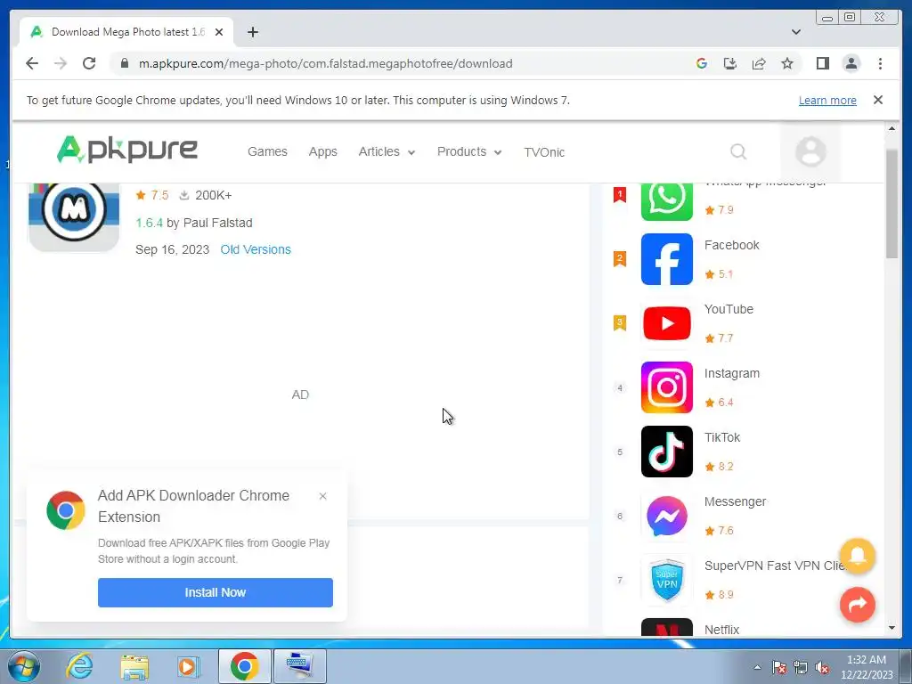Open the Messenger app icon

pos(666,516)
